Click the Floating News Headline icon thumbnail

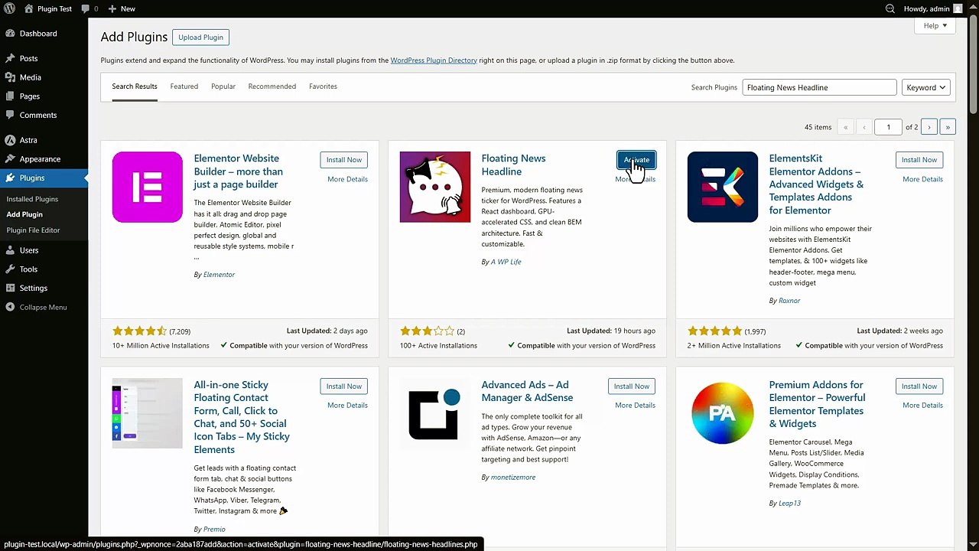coord(435,187)
